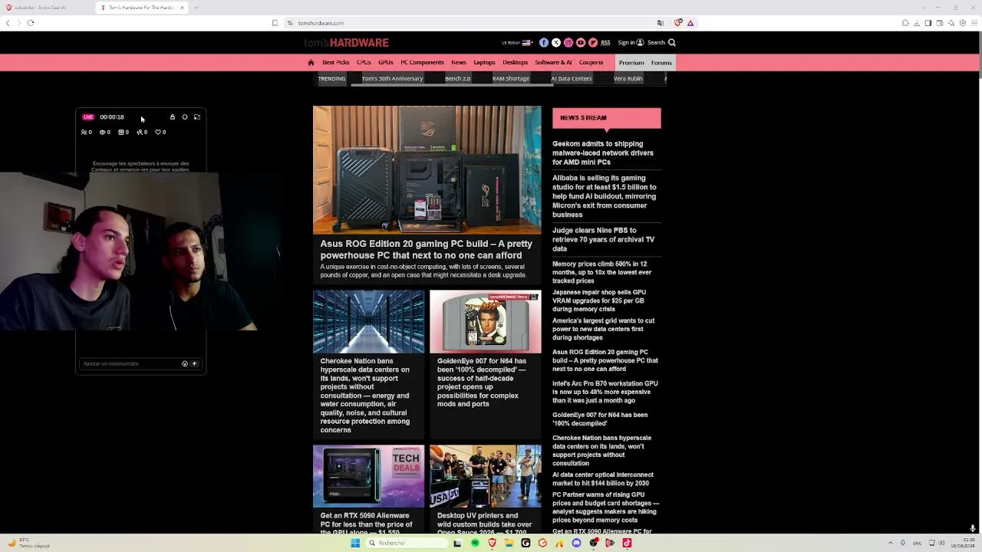982x552 pixels.
Task: Click the lock icon in the live overlay
Action: point(173,117)
